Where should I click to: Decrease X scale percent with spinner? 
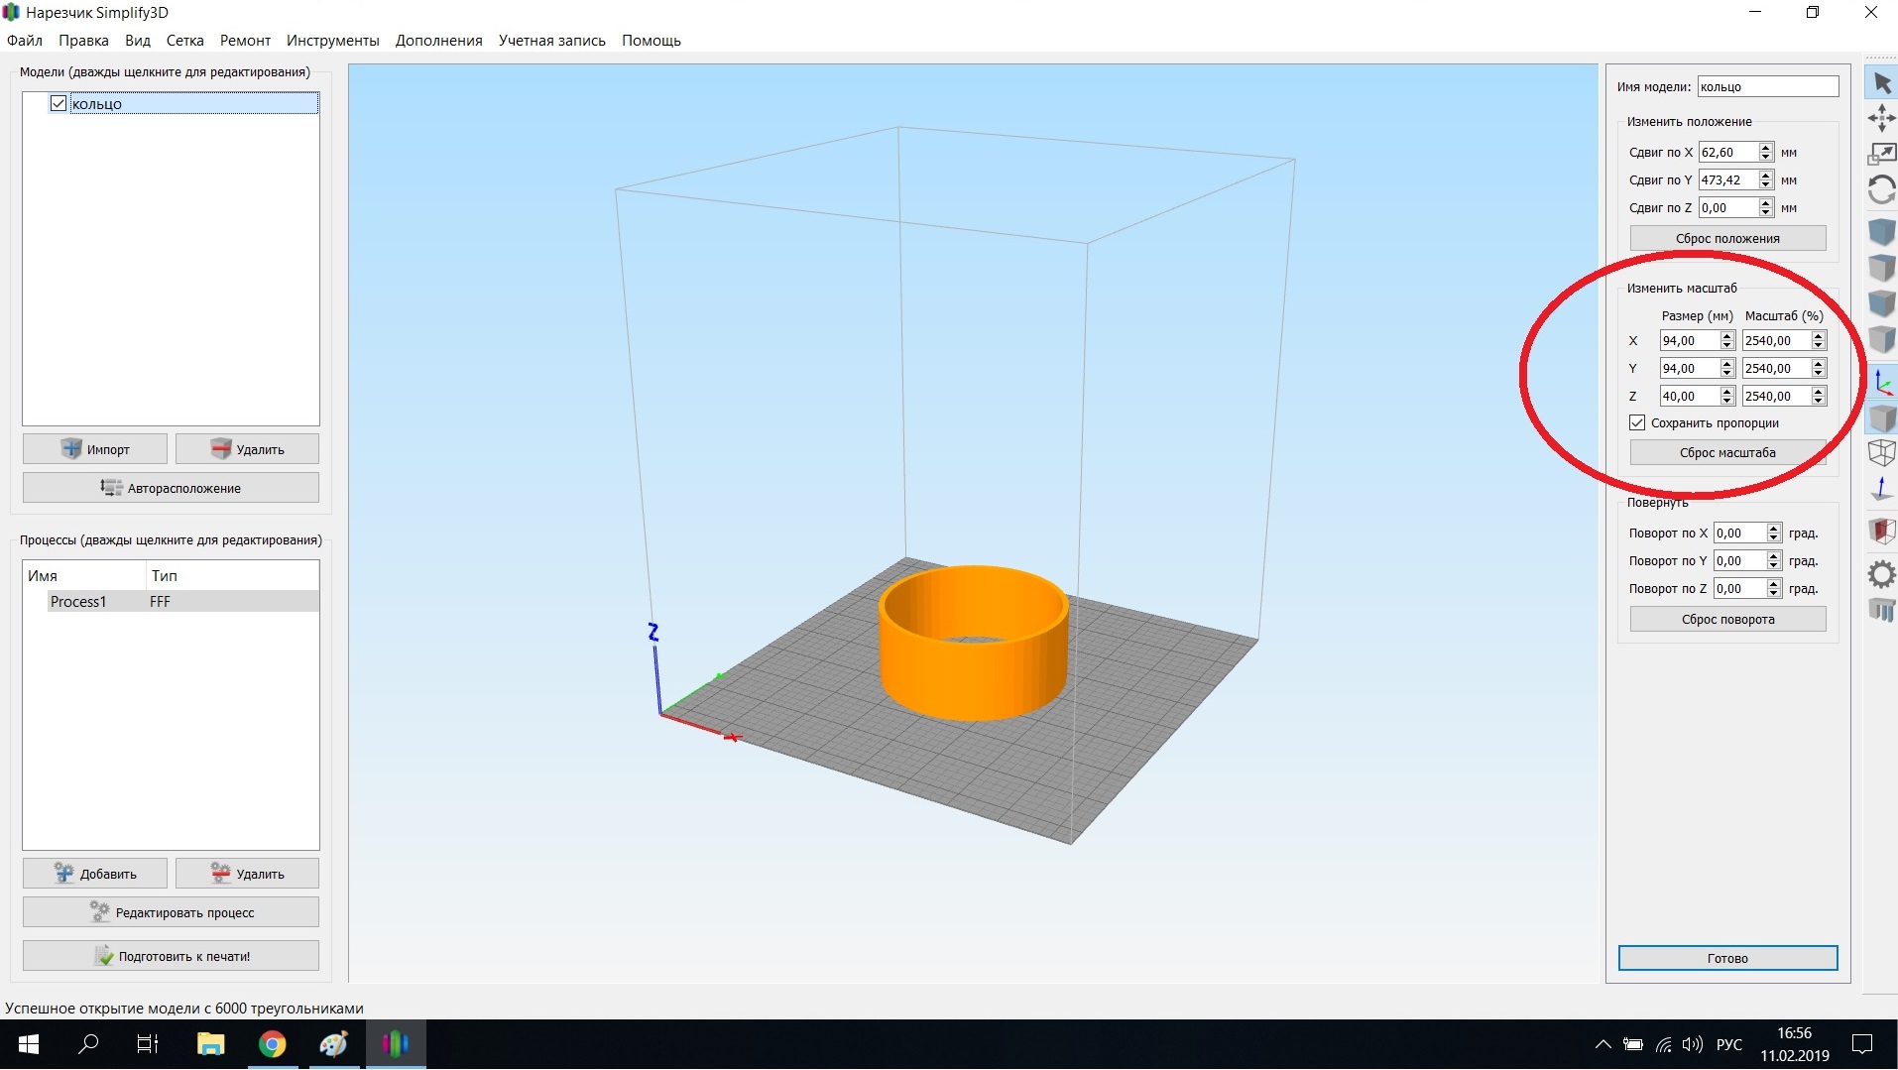coord(1819,345)
